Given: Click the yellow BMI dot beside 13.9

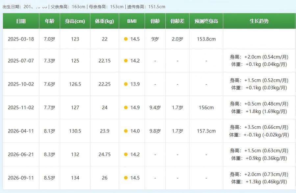Looking at the screenshot, I should 126,84.
